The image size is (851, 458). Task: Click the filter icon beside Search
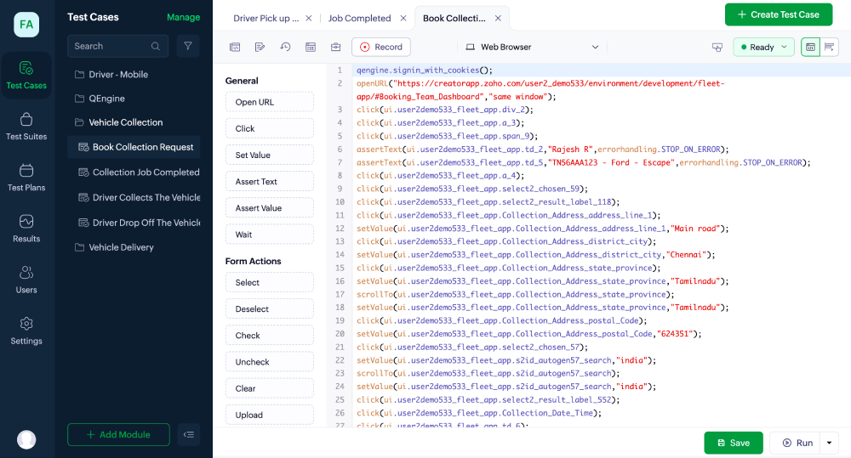point(188,46)
